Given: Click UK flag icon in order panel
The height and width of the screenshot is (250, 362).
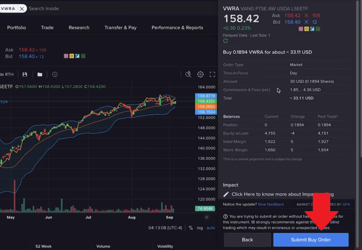Looking at the screenshot, I should tap(301, 29).
